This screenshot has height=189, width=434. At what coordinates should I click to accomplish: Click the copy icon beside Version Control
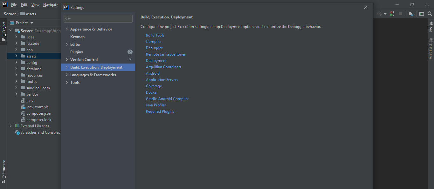pyautogui.click(x=130, y=60)
